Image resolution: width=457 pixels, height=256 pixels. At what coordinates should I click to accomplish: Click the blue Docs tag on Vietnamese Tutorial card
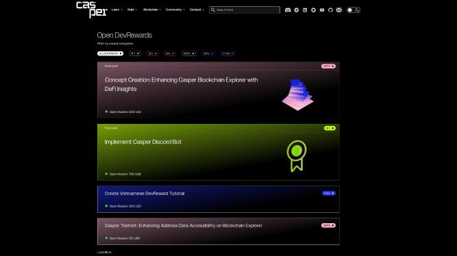click(x=329, y=193)
